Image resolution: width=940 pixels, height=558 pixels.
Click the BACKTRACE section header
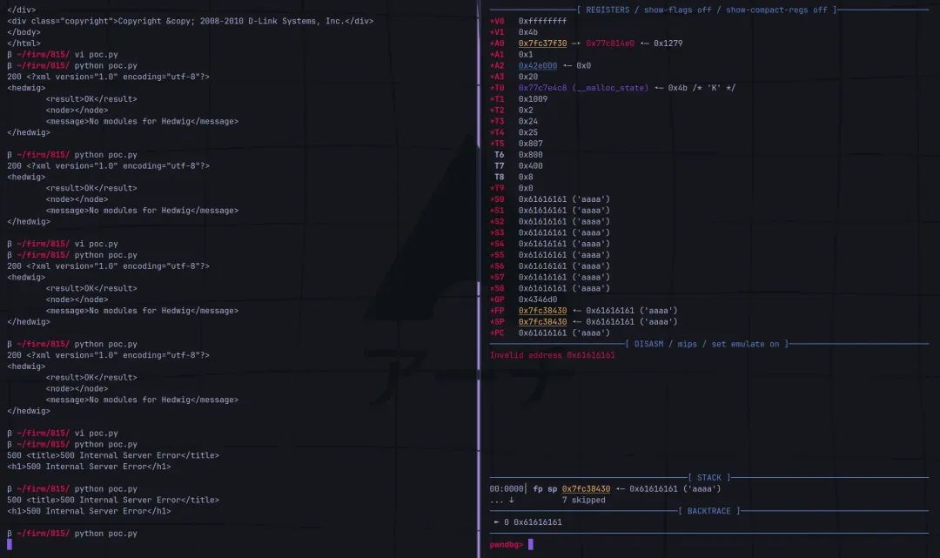(x=709, y=511)
